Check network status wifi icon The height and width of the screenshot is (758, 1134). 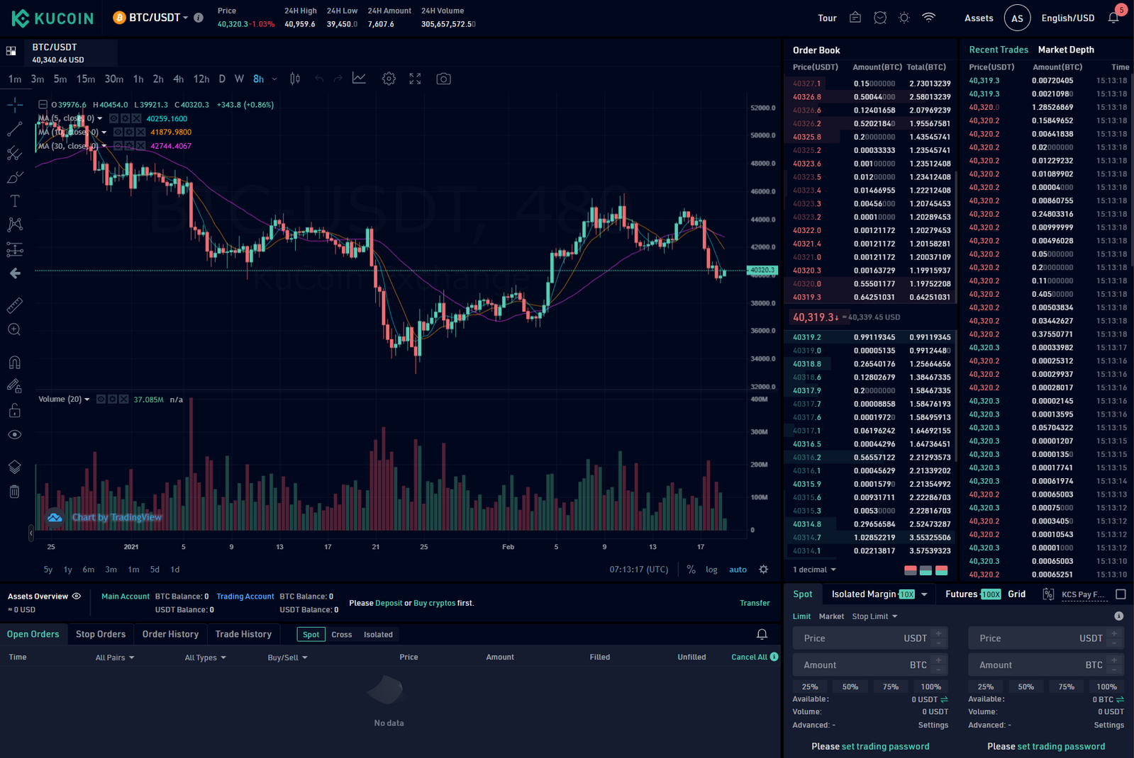tap(928, 18)
